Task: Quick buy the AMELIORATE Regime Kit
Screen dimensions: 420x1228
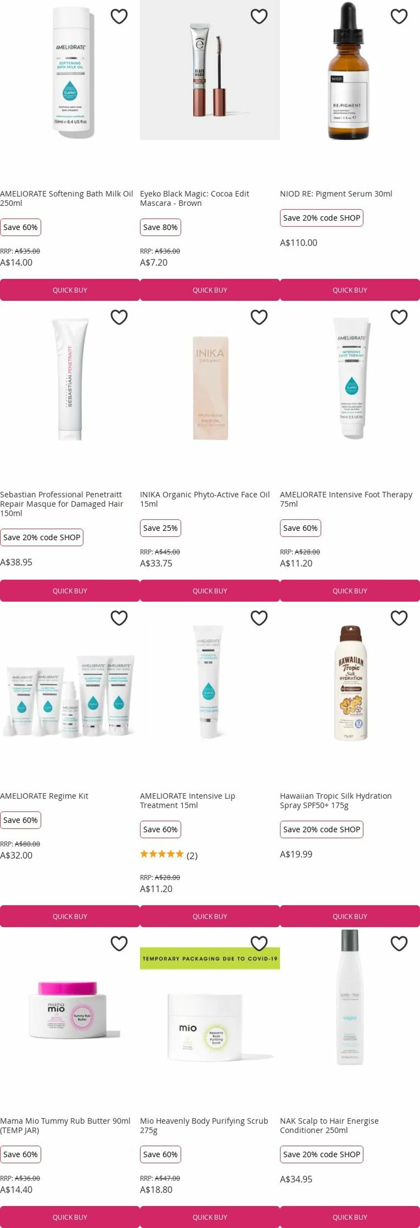Action: pyautogui.click(x=70, y=916)
